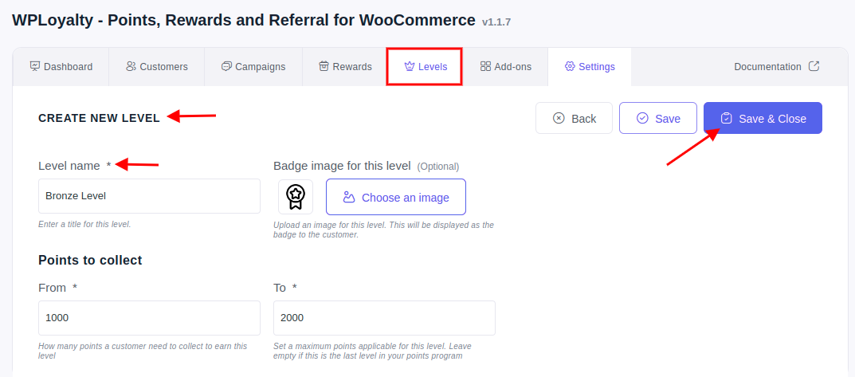Click the Levels crown icon
Image resolution: width=855 pixels, height=377 pixels.
[410, 67]
